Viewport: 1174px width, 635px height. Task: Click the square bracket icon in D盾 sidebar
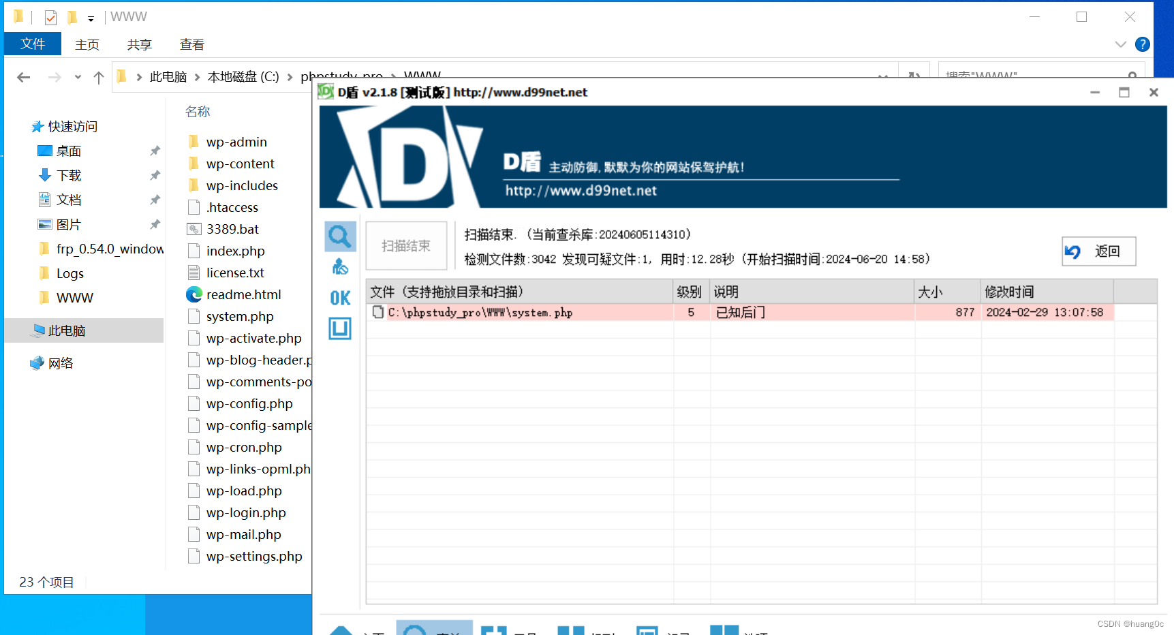point(340,328)
